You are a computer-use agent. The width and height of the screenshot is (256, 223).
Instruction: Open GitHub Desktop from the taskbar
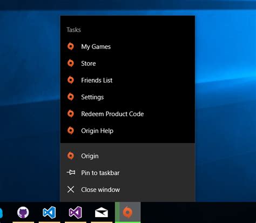click(x=23, y=212)
